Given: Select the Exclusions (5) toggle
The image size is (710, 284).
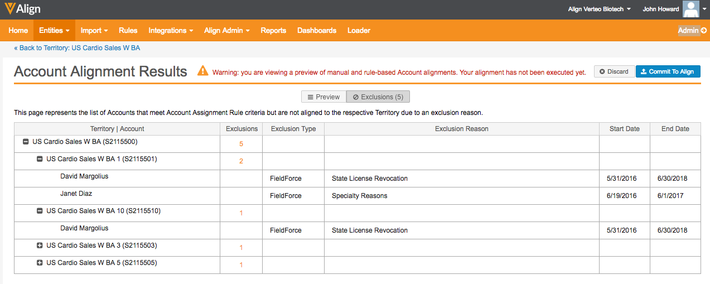Looking at the screenshot, I should pos(378,97).
